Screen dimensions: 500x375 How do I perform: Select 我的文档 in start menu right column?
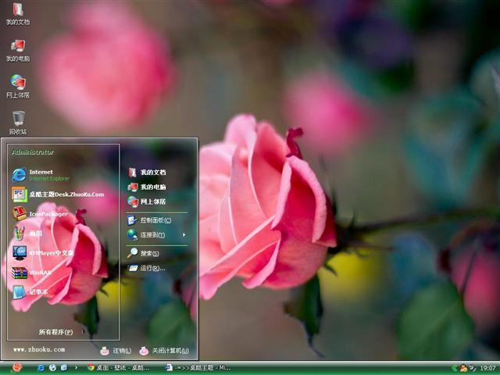(x=147, y=172)
